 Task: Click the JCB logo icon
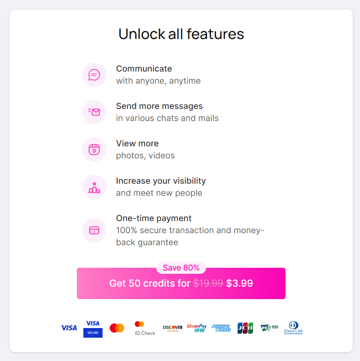coord(245,328)
